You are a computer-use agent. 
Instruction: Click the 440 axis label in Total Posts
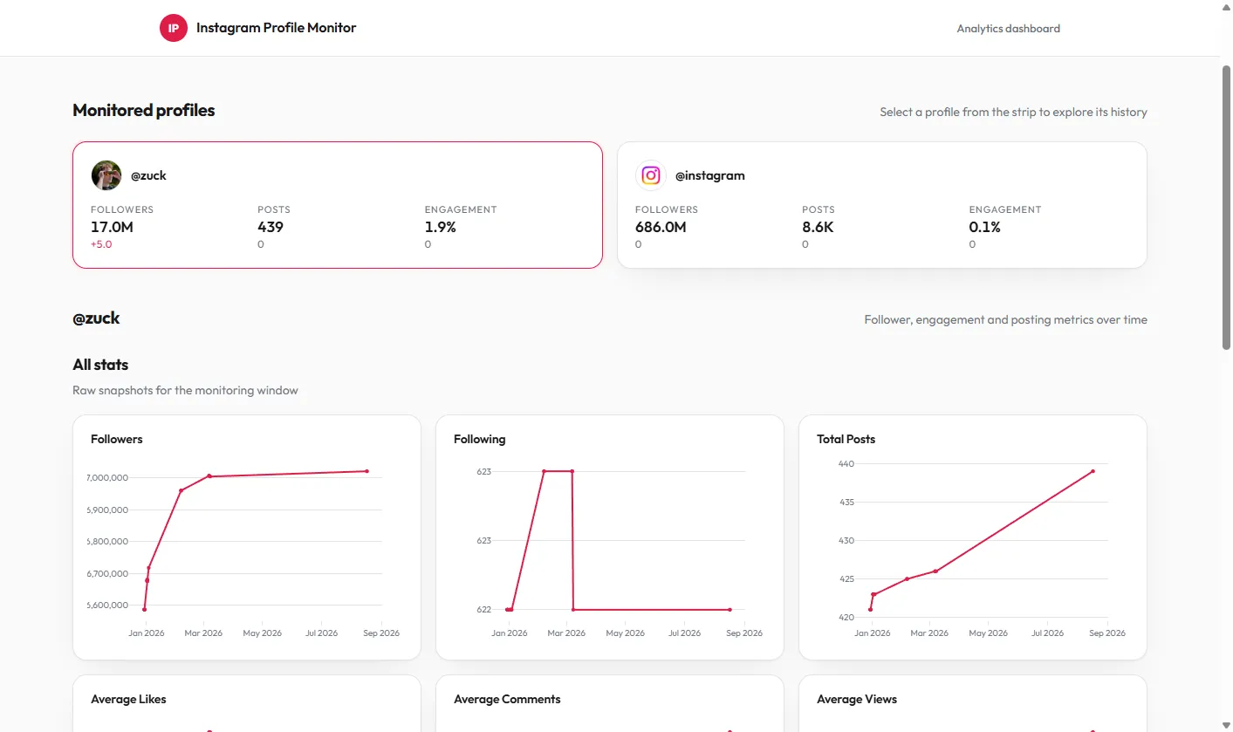[x=847, y=464]
